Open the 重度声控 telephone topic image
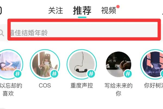 (x=82, y=64)
